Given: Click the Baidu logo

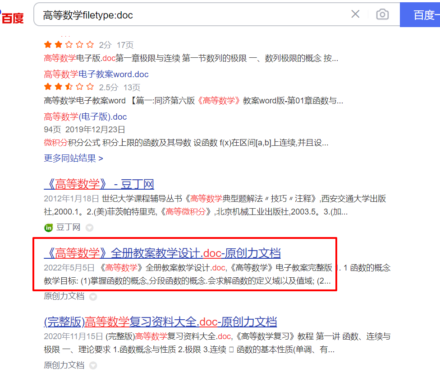Looking at the screenshot, I should [x=12, y=18].
